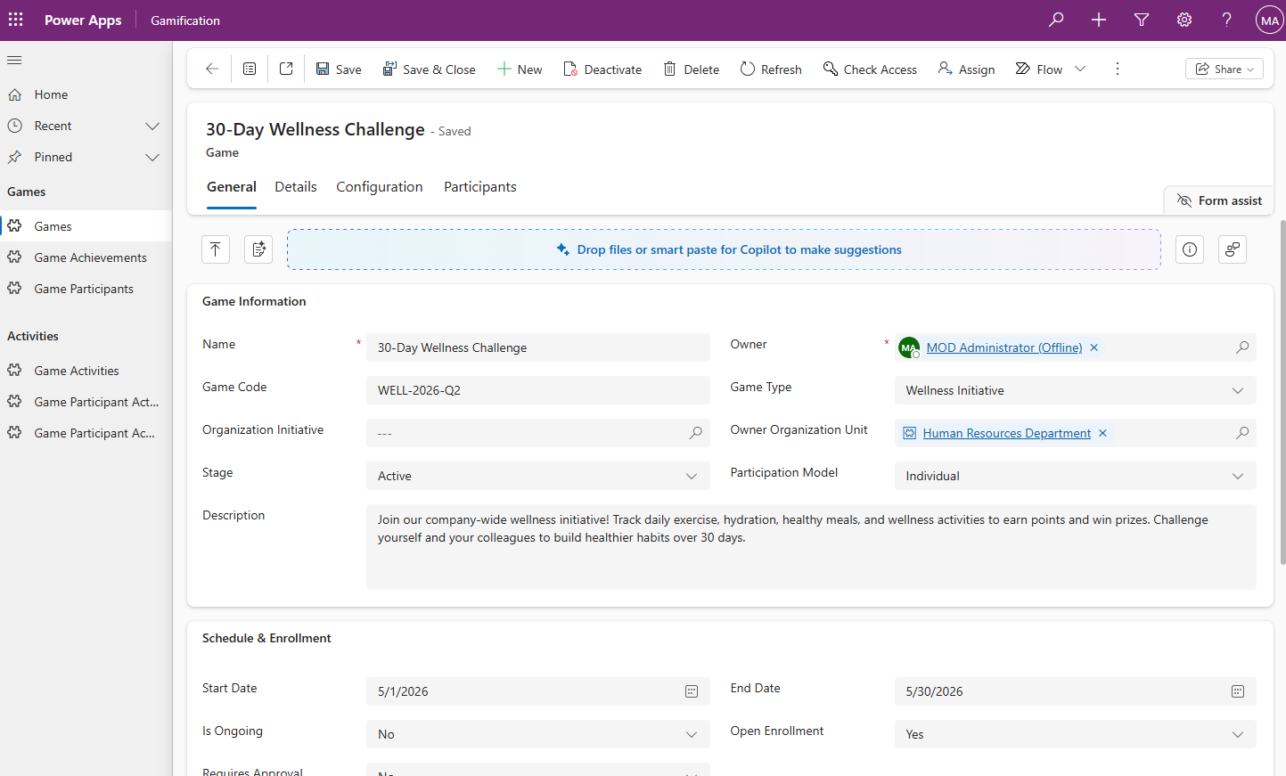Click the Game Code field

[538, 390]
